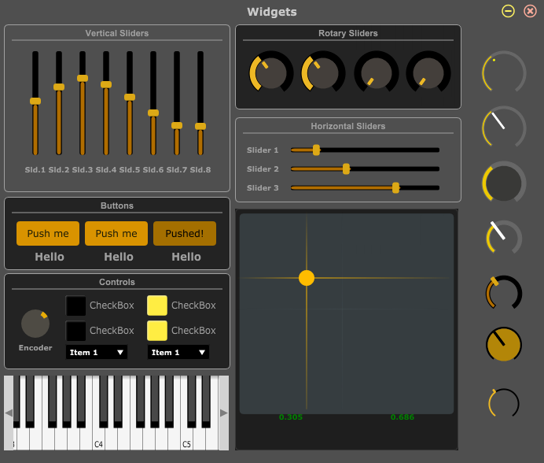The width and height of the screenshot is (544, 463).
Task: Click the Slider 2 horizontal handle
Action: (x=346, y=169)
